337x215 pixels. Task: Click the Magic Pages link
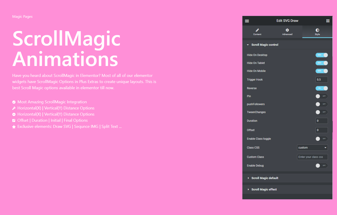coord(22,16)
